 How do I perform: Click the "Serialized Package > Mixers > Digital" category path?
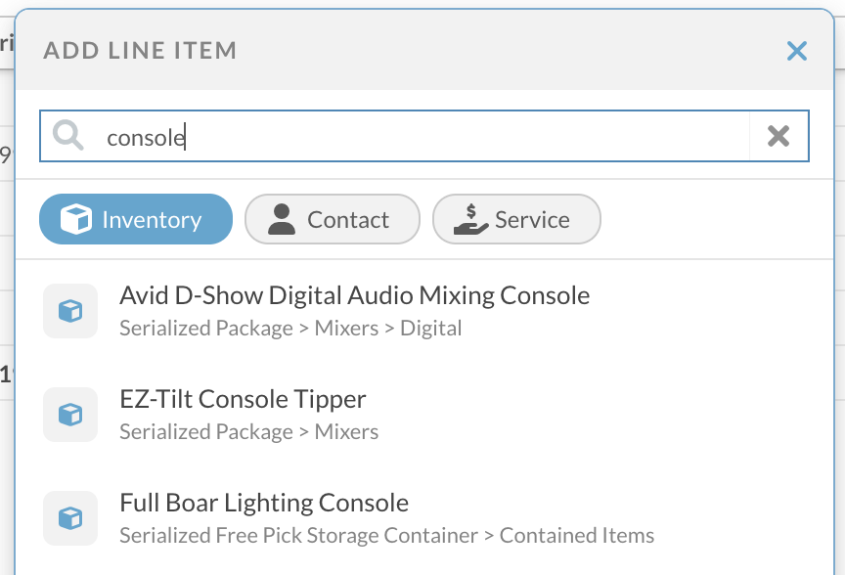290,329
